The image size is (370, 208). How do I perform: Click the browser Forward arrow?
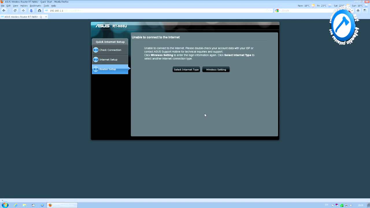coord(9,11)
